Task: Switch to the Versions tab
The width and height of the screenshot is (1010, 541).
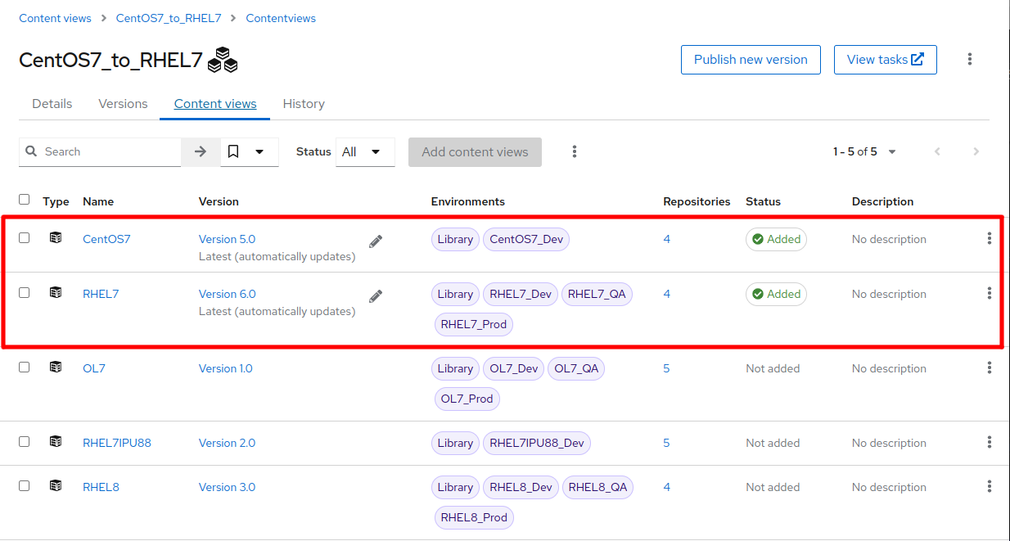Action: pyautogui.click(x=123, y=104)
